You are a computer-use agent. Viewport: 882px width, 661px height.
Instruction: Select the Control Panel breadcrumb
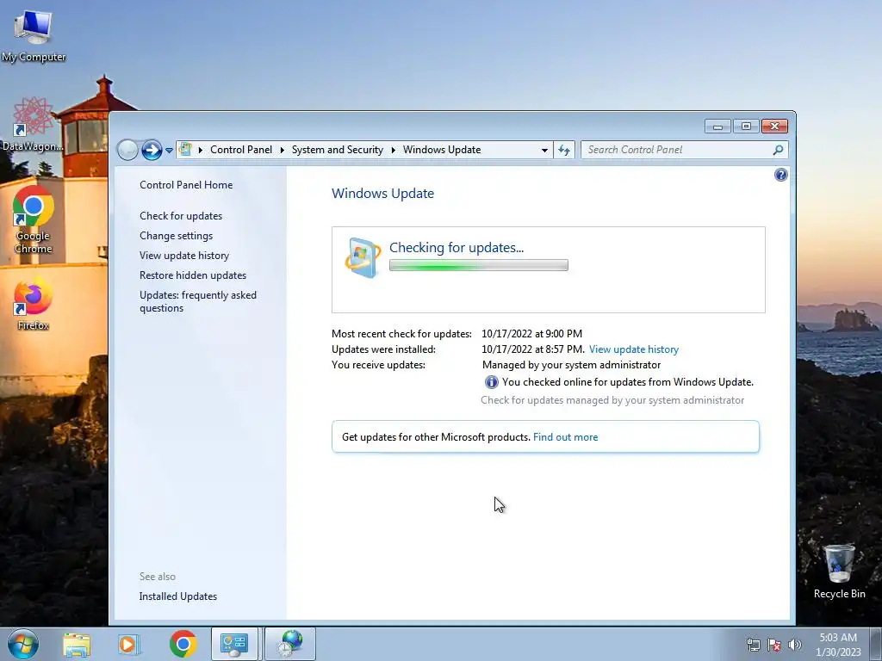pos(241,150)
